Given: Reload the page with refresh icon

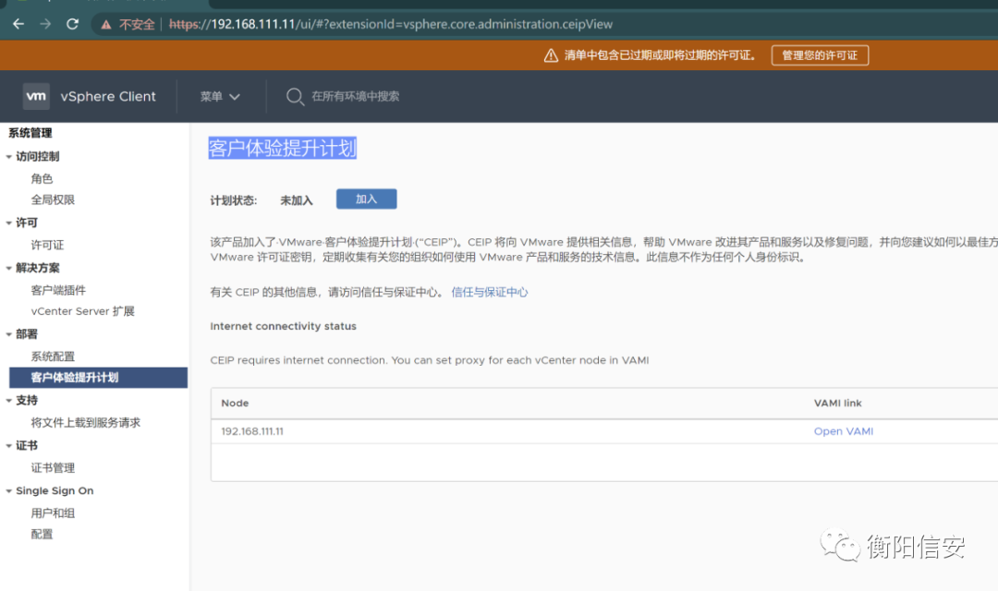Looking at the screenshot, I should pos(73,24).
